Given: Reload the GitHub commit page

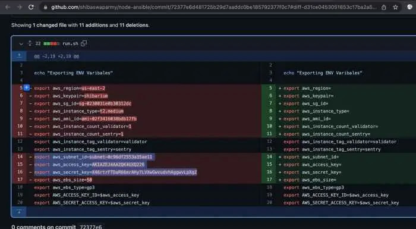Looking at the screenshot, I should [x=31, y=7].
